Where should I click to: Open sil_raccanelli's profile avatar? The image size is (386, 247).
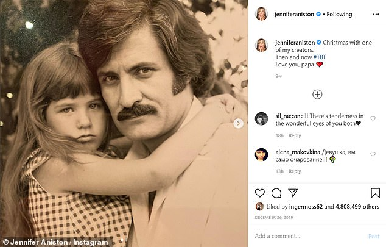coord(261,118)
